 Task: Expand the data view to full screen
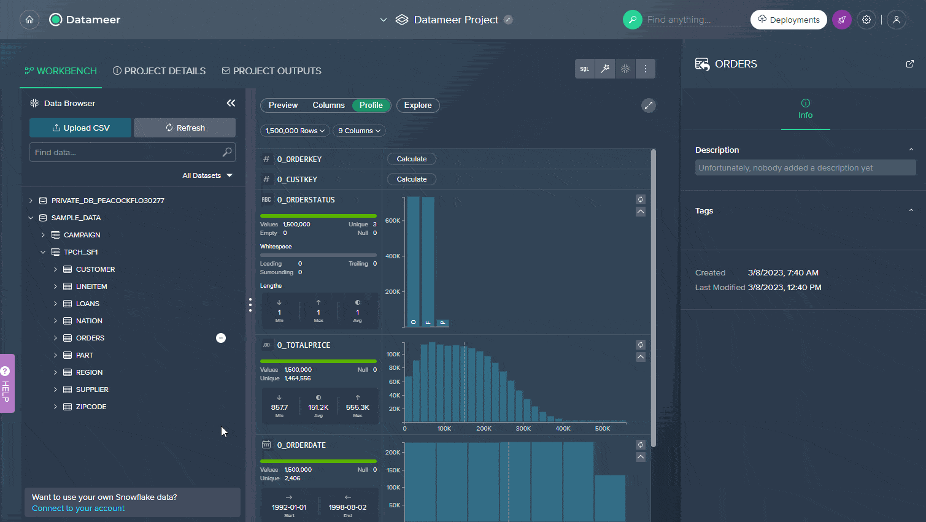(x=649, y=106)
